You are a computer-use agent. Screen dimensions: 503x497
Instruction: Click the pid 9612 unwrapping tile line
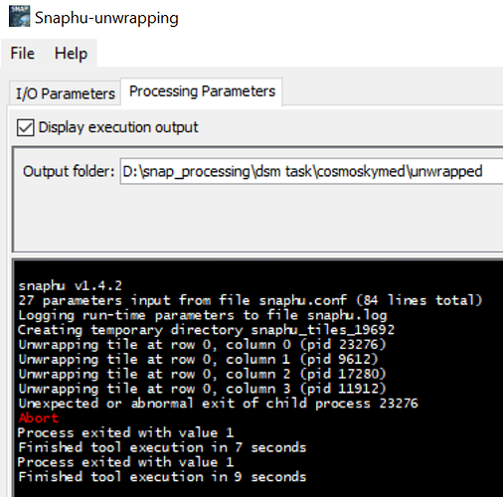[x=198, y=359]
